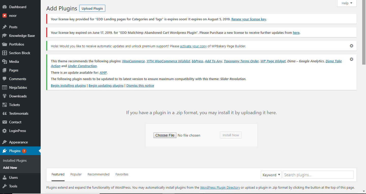Click the Pages document icon
Image resolution: width=366 pixels, height=194 pixels.
4,70
